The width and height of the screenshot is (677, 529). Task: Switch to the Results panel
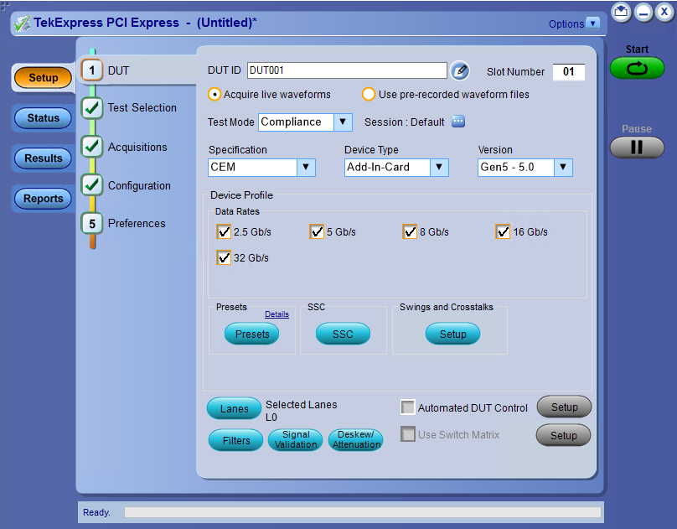tap(44, 158)
